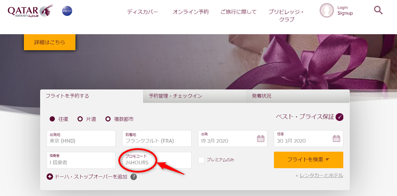Viewport: 397px width, 196px height.
Task: Open the ディスカバー menu
Action: click(142, 12)
